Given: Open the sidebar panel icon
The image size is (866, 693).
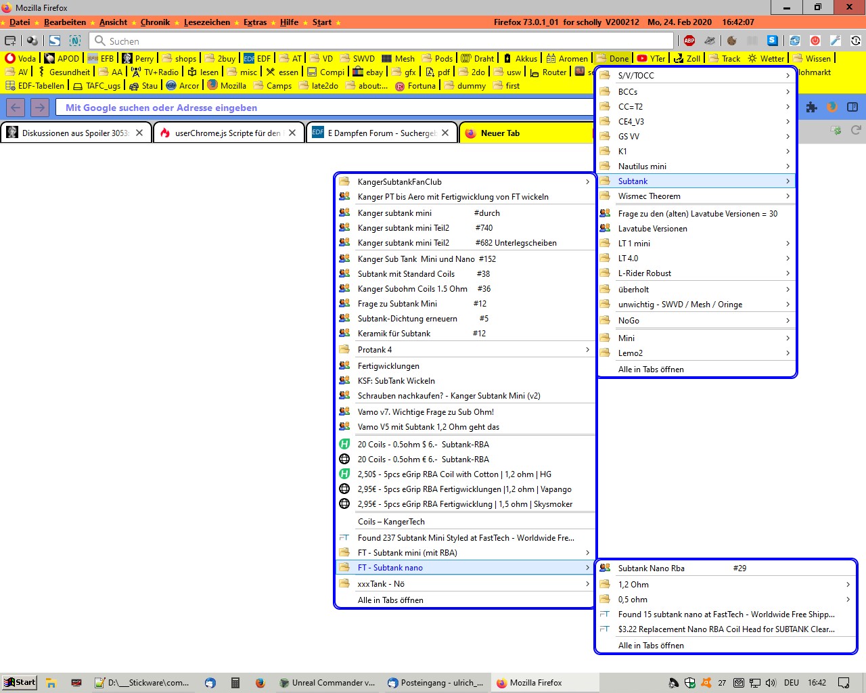Looking at the screenshot, I should click(x=852, y=107).
